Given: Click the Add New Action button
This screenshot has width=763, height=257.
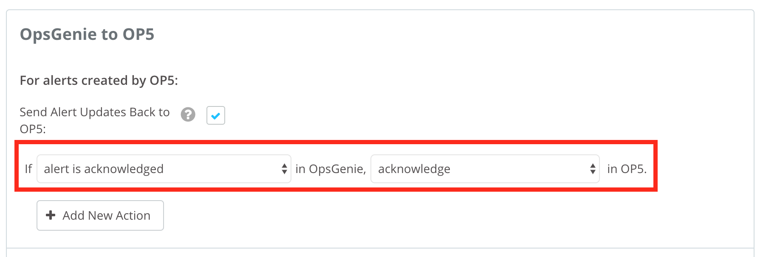Looking at the screenshot, I should [x=100, y=215].
